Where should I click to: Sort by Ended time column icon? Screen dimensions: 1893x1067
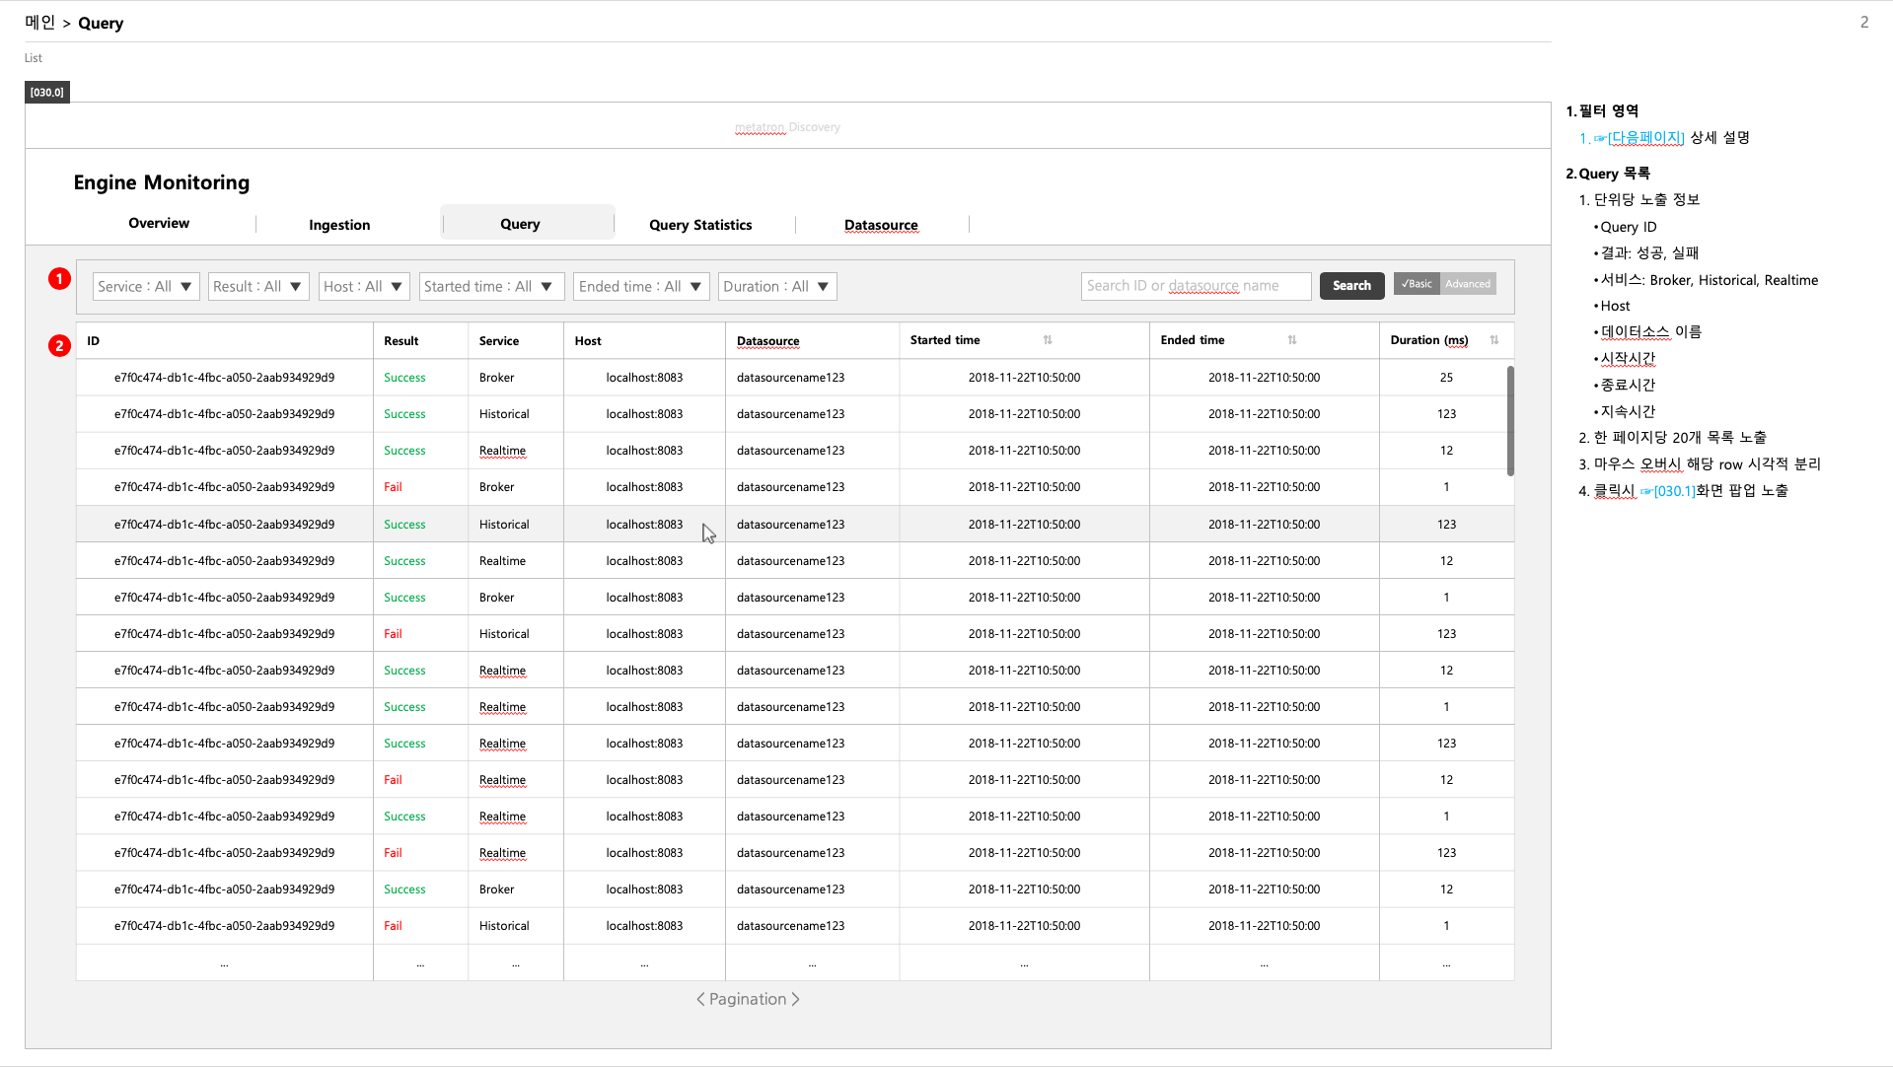coord(1292,340)
